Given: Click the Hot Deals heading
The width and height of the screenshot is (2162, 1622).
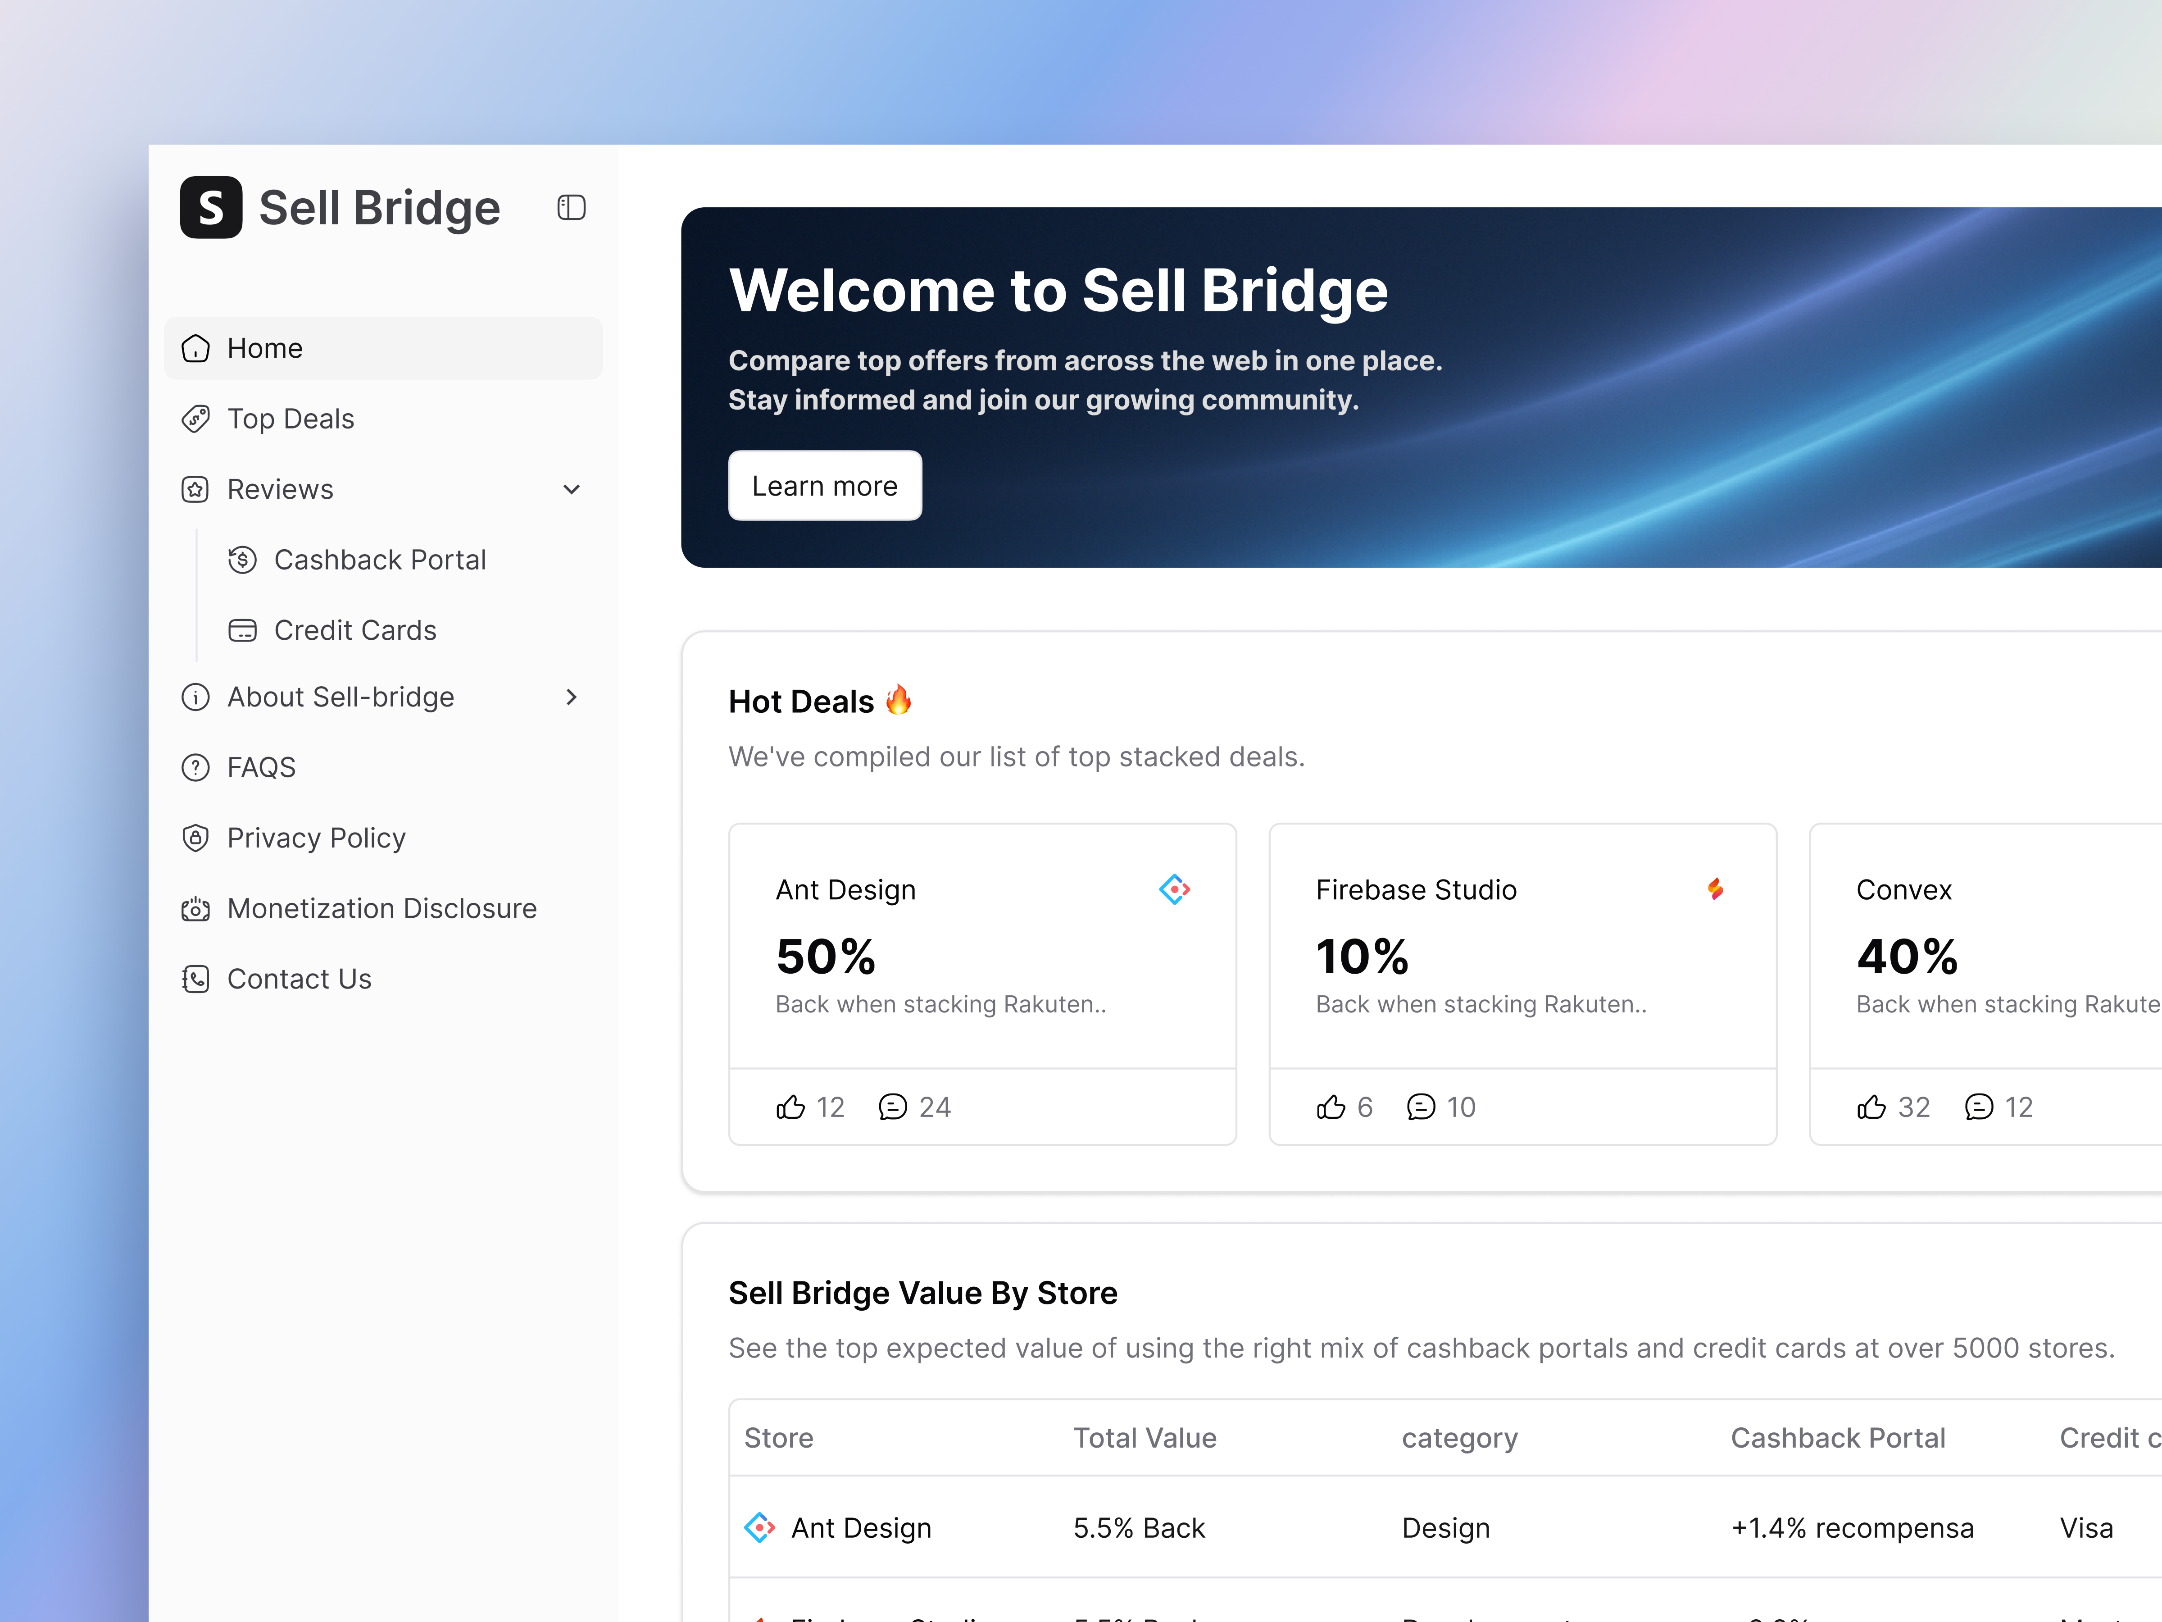Looking at the screenshot, I should (x=801, y=701).
